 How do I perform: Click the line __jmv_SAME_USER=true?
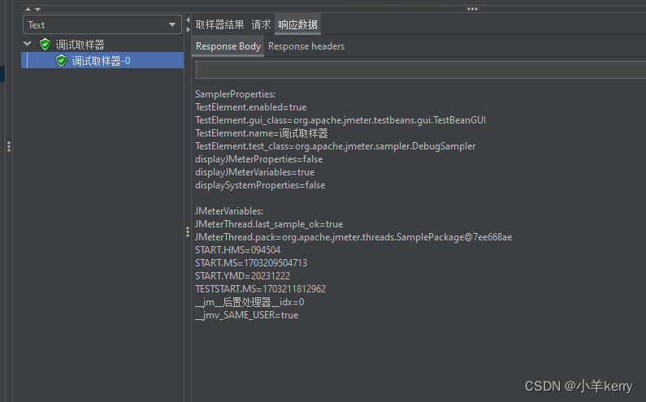(246, 315)
